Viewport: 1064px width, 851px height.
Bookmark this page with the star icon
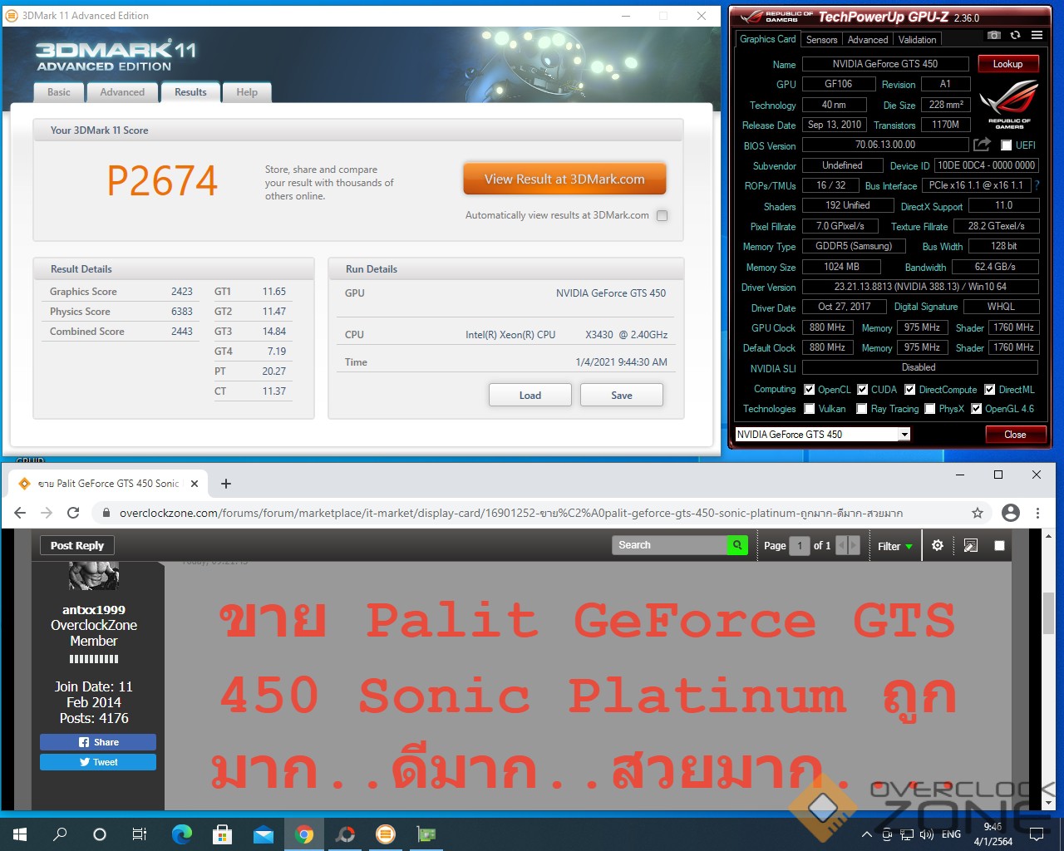click(978, 513)
